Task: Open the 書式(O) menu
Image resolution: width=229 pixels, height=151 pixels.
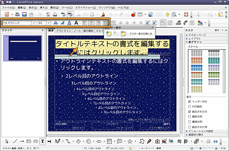Action: click(x=54, y=7)
